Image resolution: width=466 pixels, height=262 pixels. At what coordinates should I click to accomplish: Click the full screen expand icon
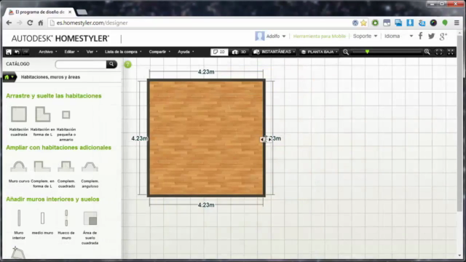[x=451, y=52]
